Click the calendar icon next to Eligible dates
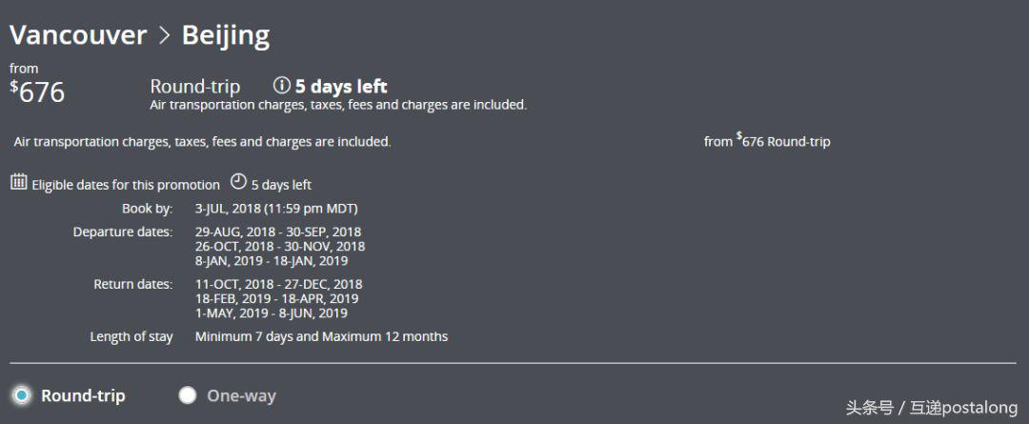The height and width of the screenshot is (424, 1029). 19,182
